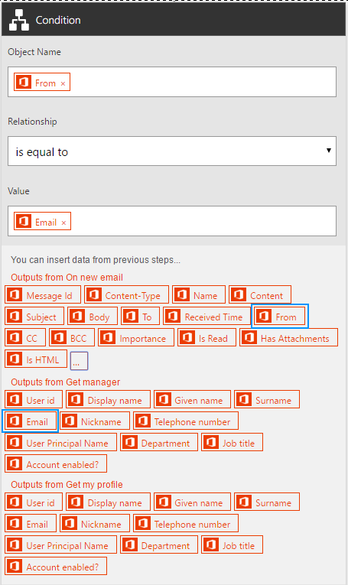This screenshot has height=585, width=348.
Task: Choose the highlighted From output token
Action: (x=280, y=317)
